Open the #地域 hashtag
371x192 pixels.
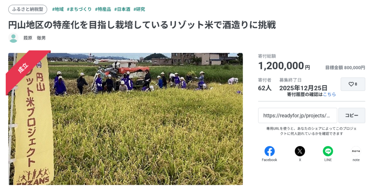tap(58, 9)
